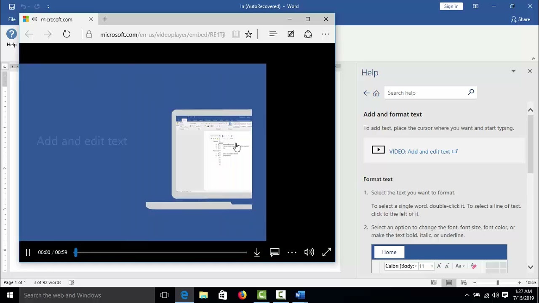Click the Edge Share icon
The width and height of the screenshot is (539, 303).
(308, 35)
